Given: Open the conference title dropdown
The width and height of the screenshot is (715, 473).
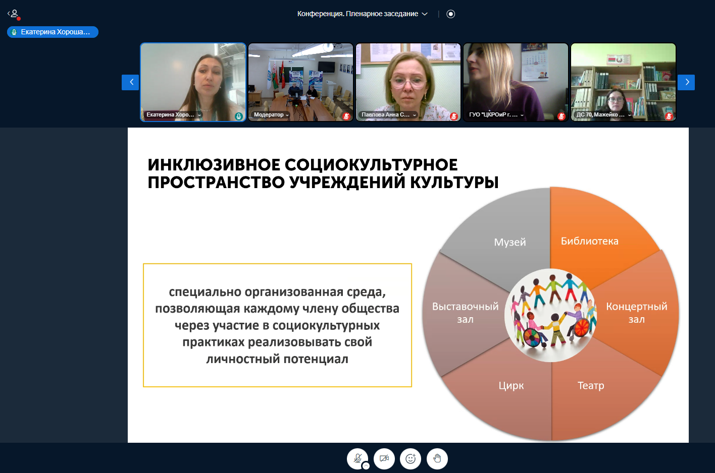Looking at the screenshot, I should point(362,14).
